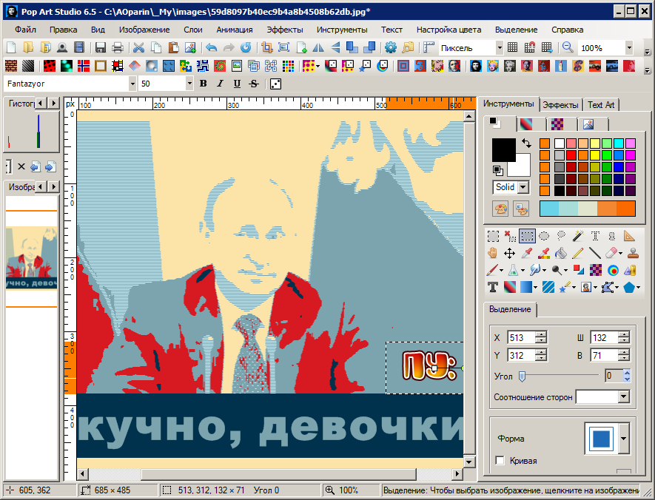Select the color picker eyedropper tool
655x500 pixels.
527,253
